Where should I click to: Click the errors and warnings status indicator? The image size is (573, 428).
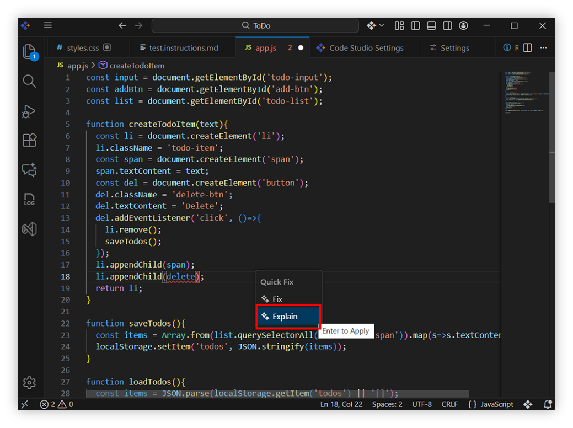click(x=56, y=404)
